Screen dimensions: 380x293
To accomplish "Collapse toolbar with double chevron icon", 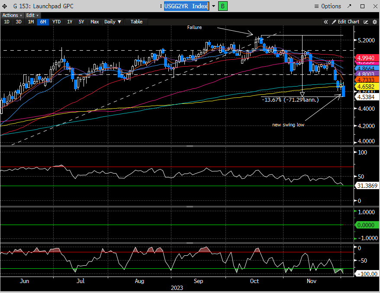I will pos(326,22).
